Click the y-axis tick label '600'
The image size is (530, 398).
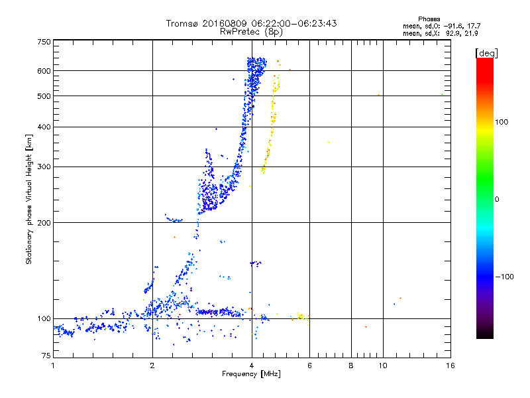click(x=44, y=71)
